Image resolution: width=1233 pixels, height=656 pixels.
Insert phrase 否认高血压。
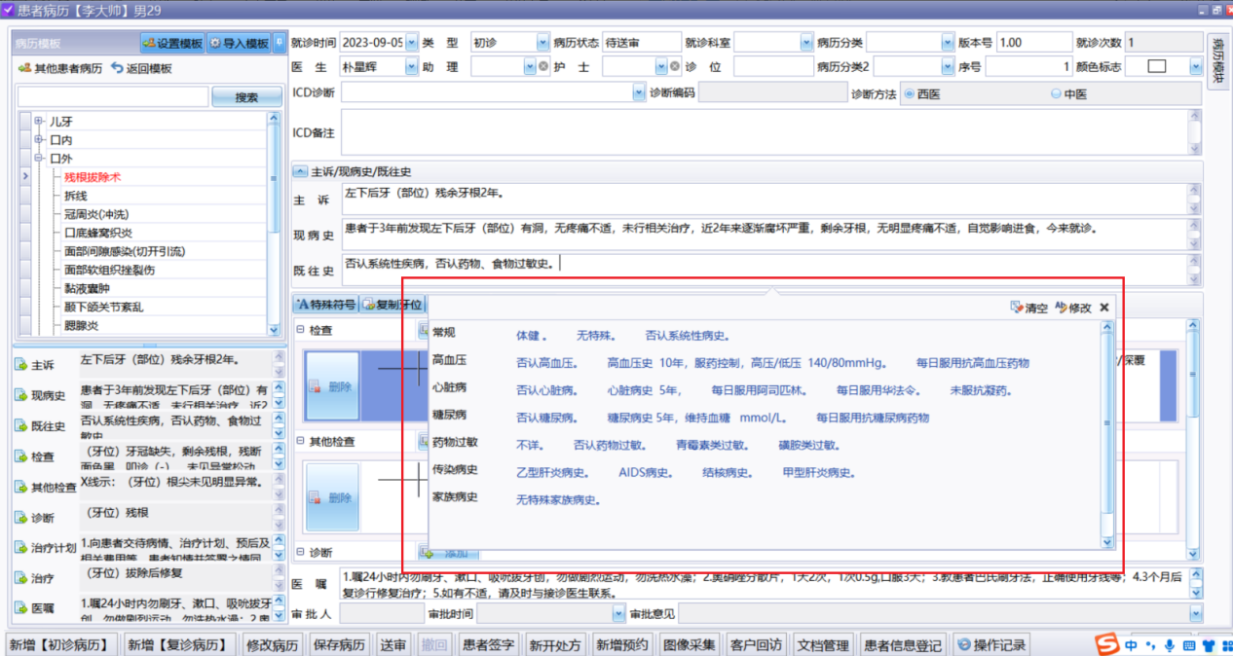pyautogui.click(x=546, y=363)
